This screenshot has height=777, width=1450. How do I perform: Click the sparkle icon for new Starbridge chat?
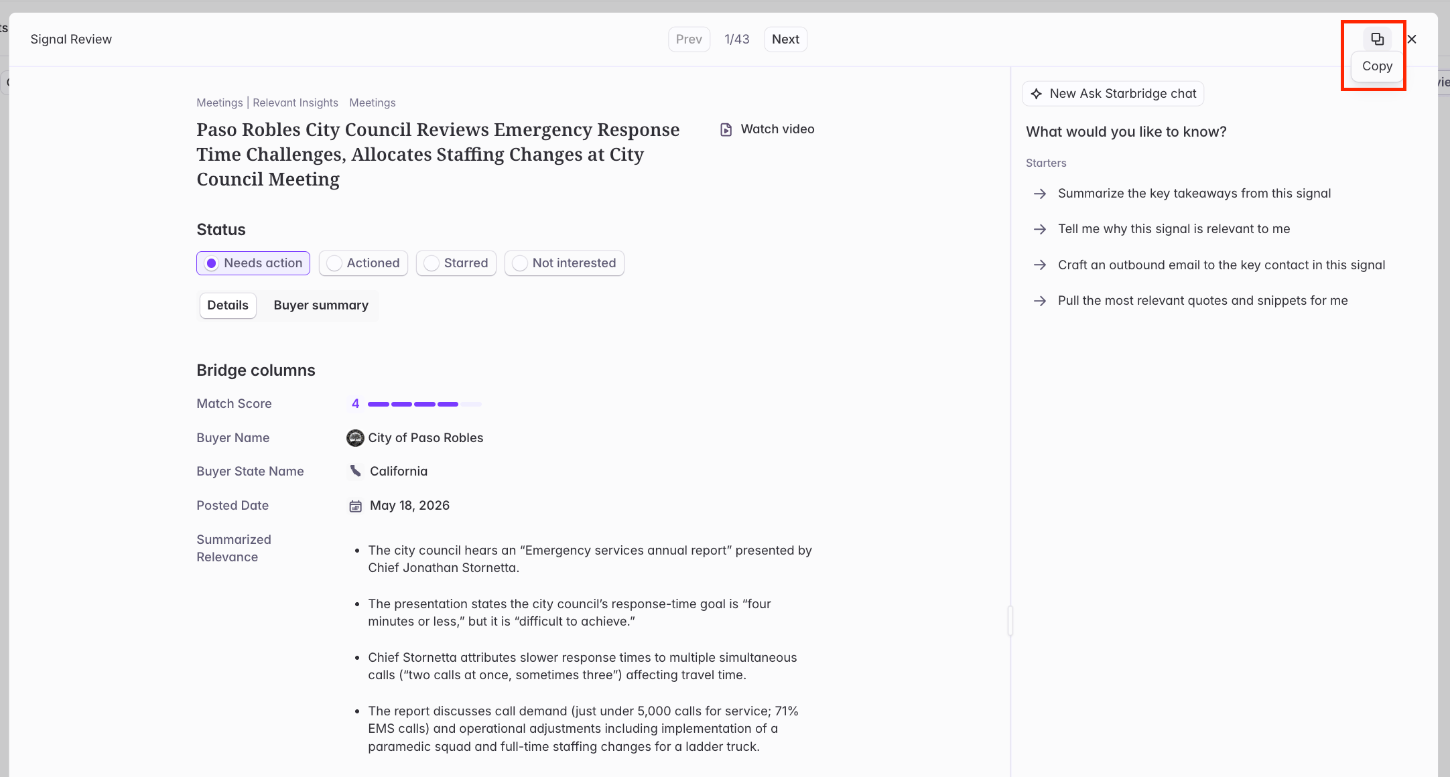tap(1037, 94)
